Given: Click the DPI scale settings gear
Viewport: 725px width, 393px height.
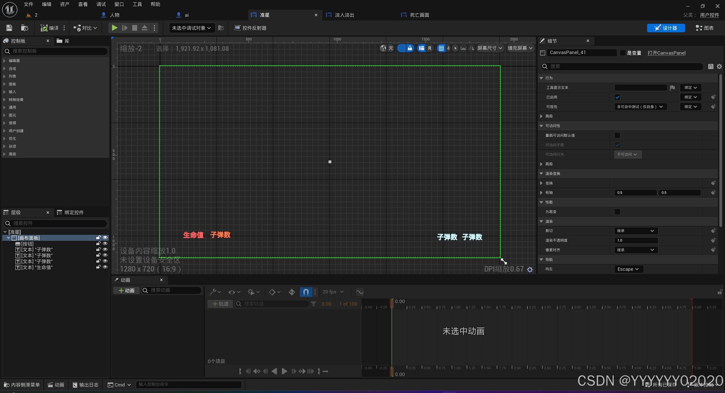Looking at the screenshot, I should click(x=530, y=270).
